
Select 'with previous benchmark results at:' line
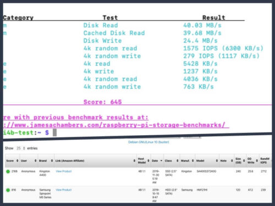[x=81, y=117]
